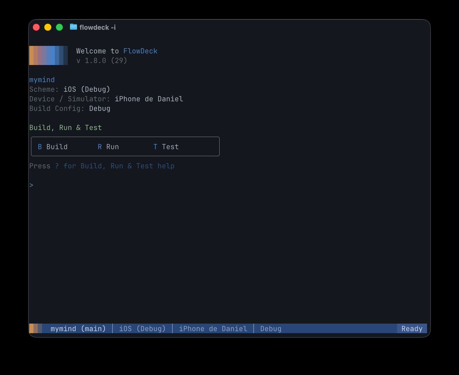Click the blue T shortcut key indicator
459x375 pixels.
(155, 146)
